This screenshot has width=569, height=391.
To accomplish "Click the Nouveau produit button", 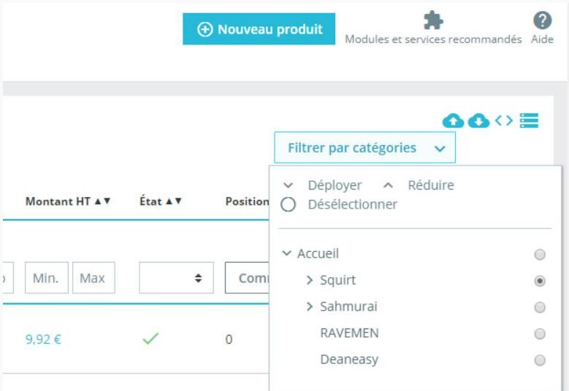I will click(259, 30).
